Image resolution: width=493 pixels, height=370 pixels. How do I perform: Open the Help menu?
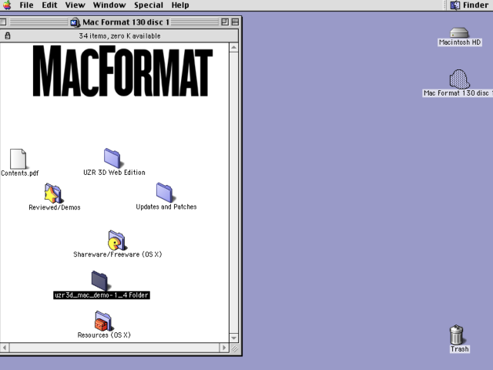(x=180, y=5)
